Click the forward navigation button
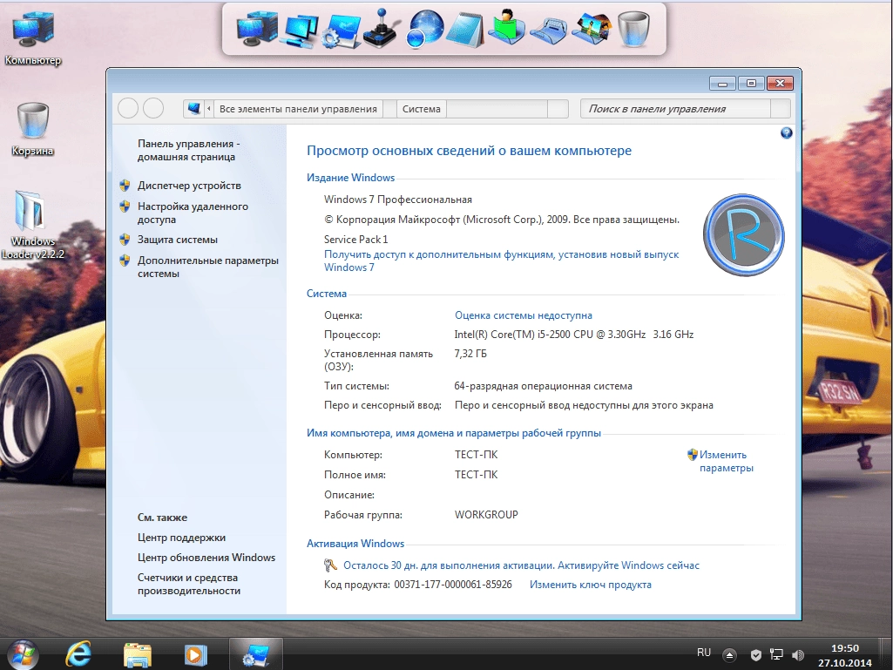The width and height of the screenshot is (893, 670). [153, 108]
